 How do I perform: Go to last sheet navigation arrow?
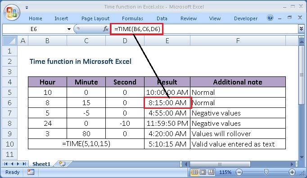(x=24, y=164)
